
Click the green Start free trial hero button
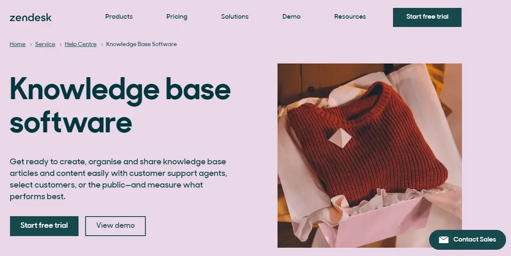pyautogui.click(x=44, y=226)
